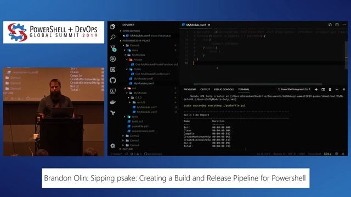This screenshot has height=197, width=351.
Task: Kill the terminal with trash icon
Action: click(330, 89)
